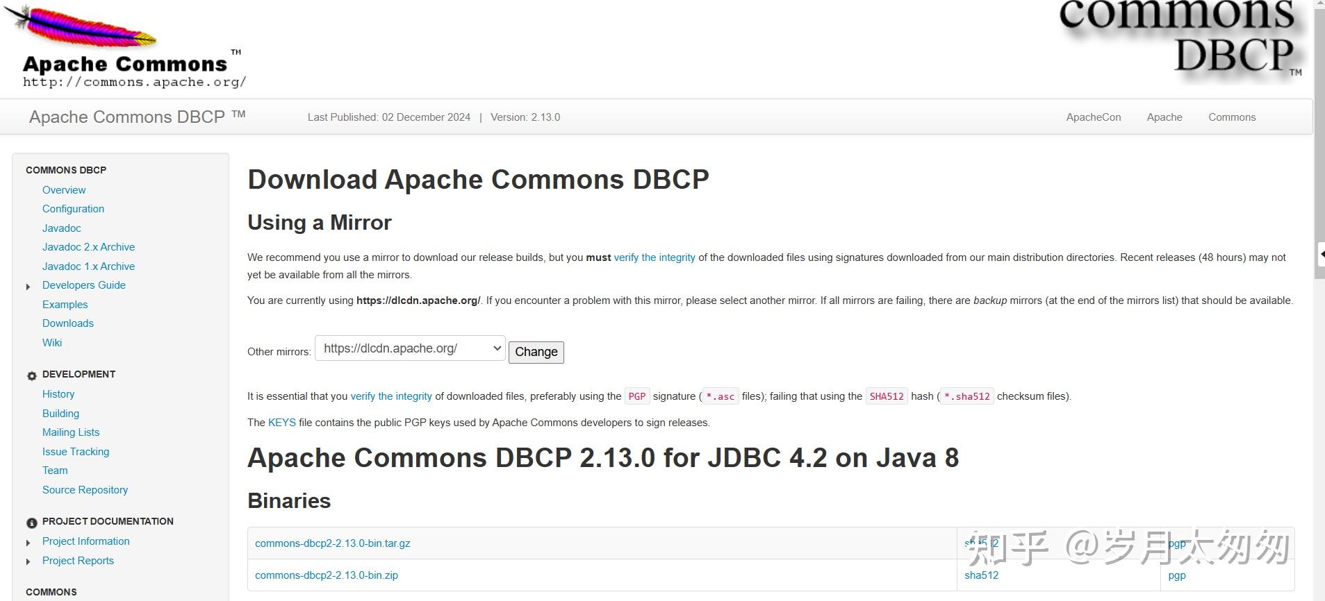Download commons-dbcp2-2.13.0-bin.tar.gz
Image resolution: width=1325 pixels, height=601 pixels.
tap(332, 543)
